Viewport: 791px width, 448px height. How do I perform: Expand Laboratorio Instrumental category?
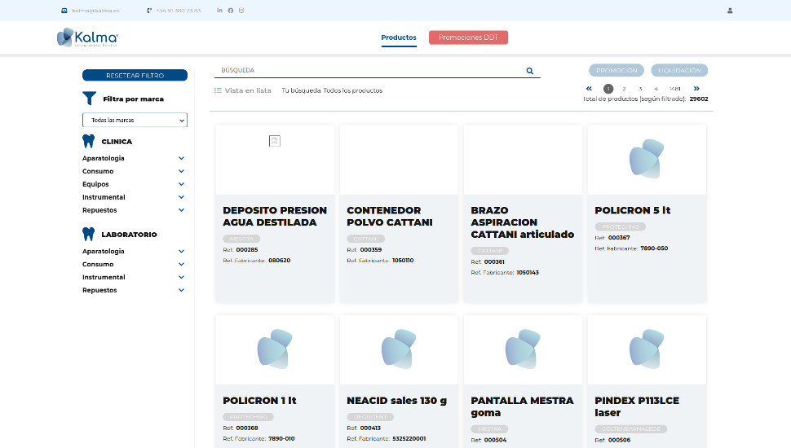tap(134, 277)
